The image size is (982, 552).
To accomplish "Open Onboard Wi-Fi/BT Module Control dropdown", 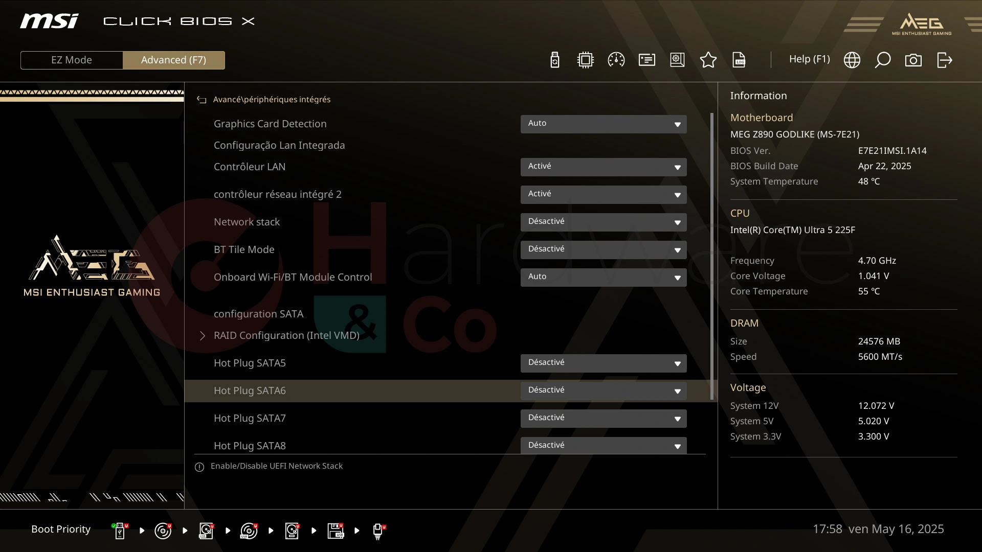I will pyautogui.click(x=604, y=277).
